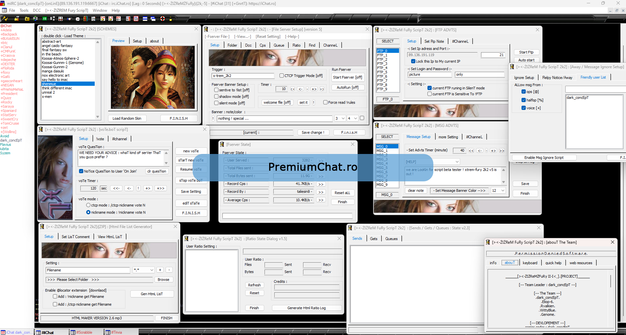Click the DCC Chat toolbar icon
This screenshot has height=335, width=626.
[111, 19]
